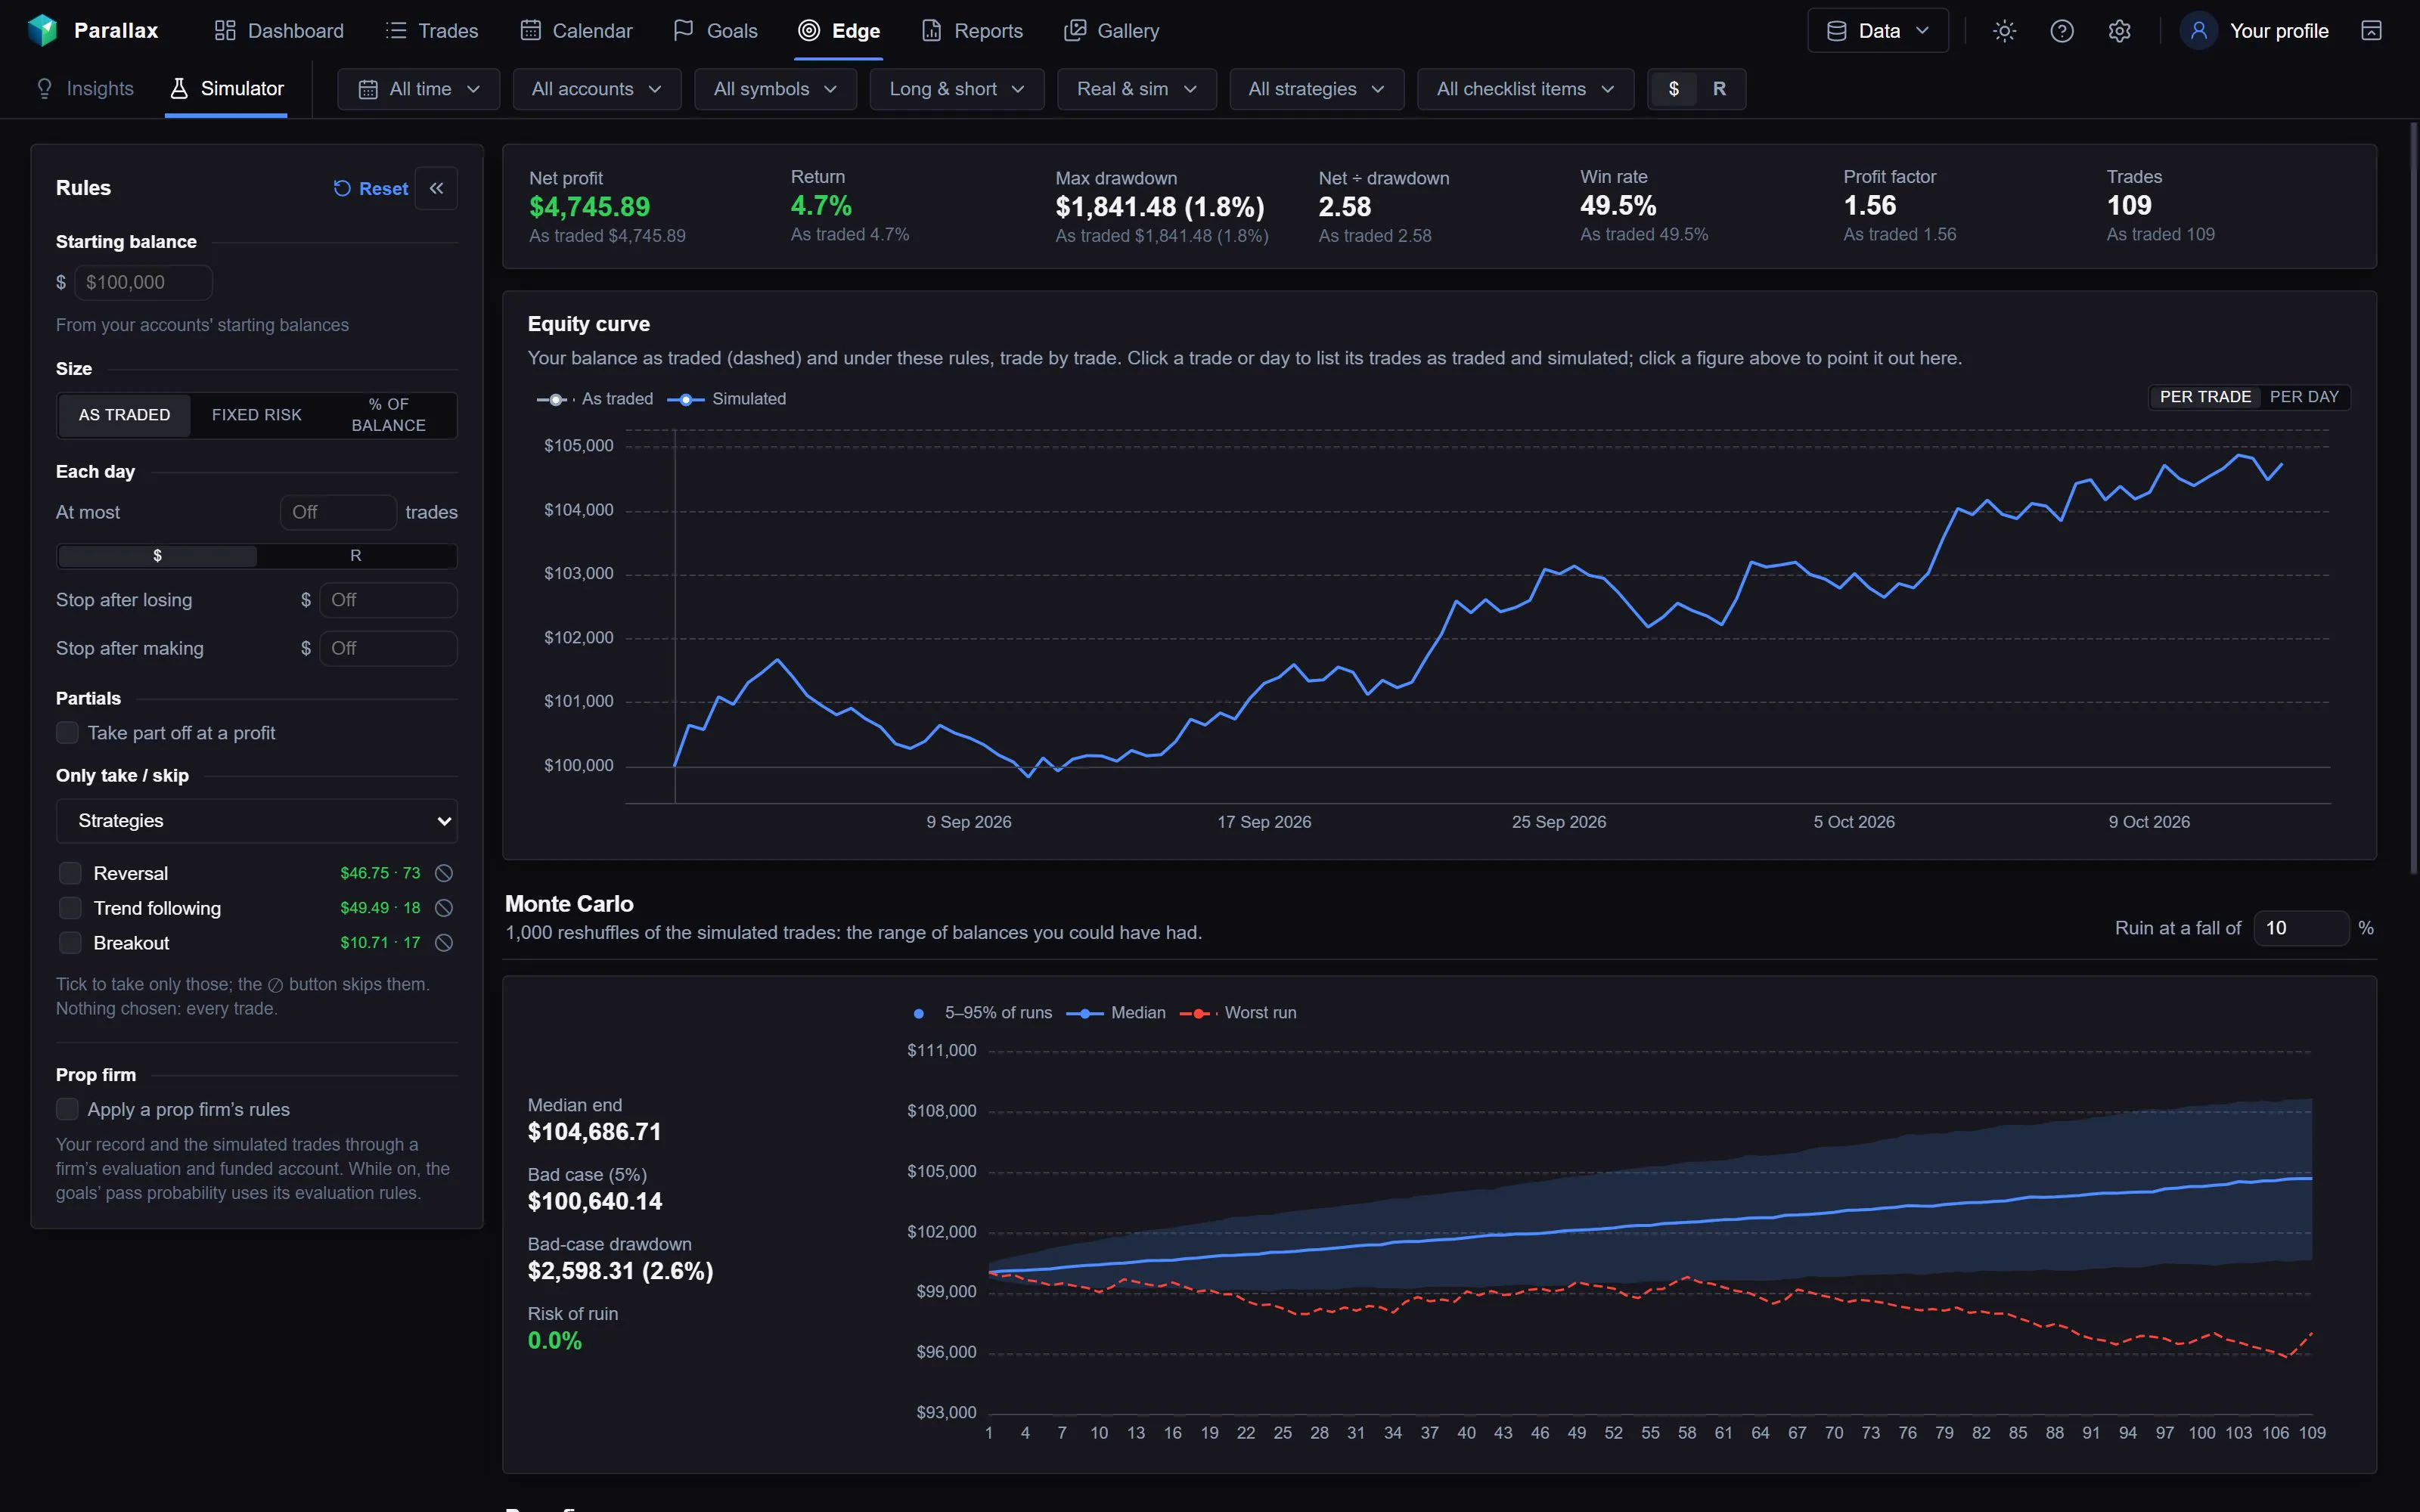
Task: Click the Profit factor figure
Action: click(1869, 206)
